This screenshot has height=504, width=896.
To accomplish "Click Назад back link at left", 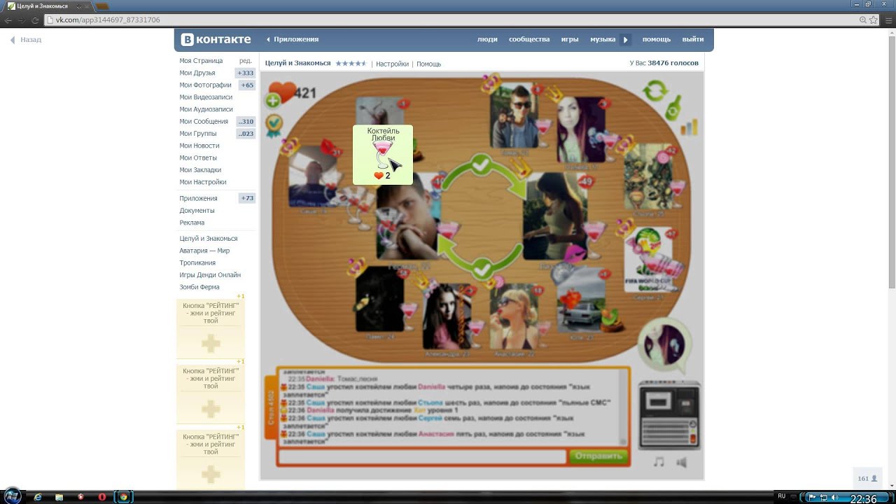I will pos(26,40).
